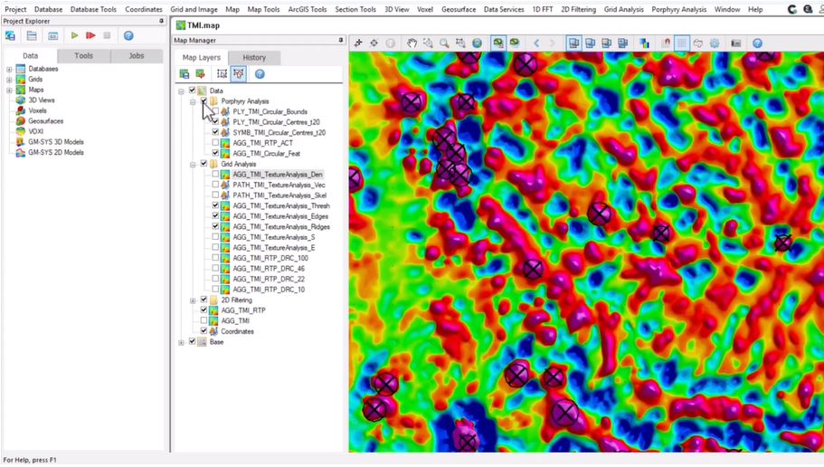The width and height of the screenshot is (824, 467).
Task: Expand the Base group in Map Layers
Action: (181, 342)
